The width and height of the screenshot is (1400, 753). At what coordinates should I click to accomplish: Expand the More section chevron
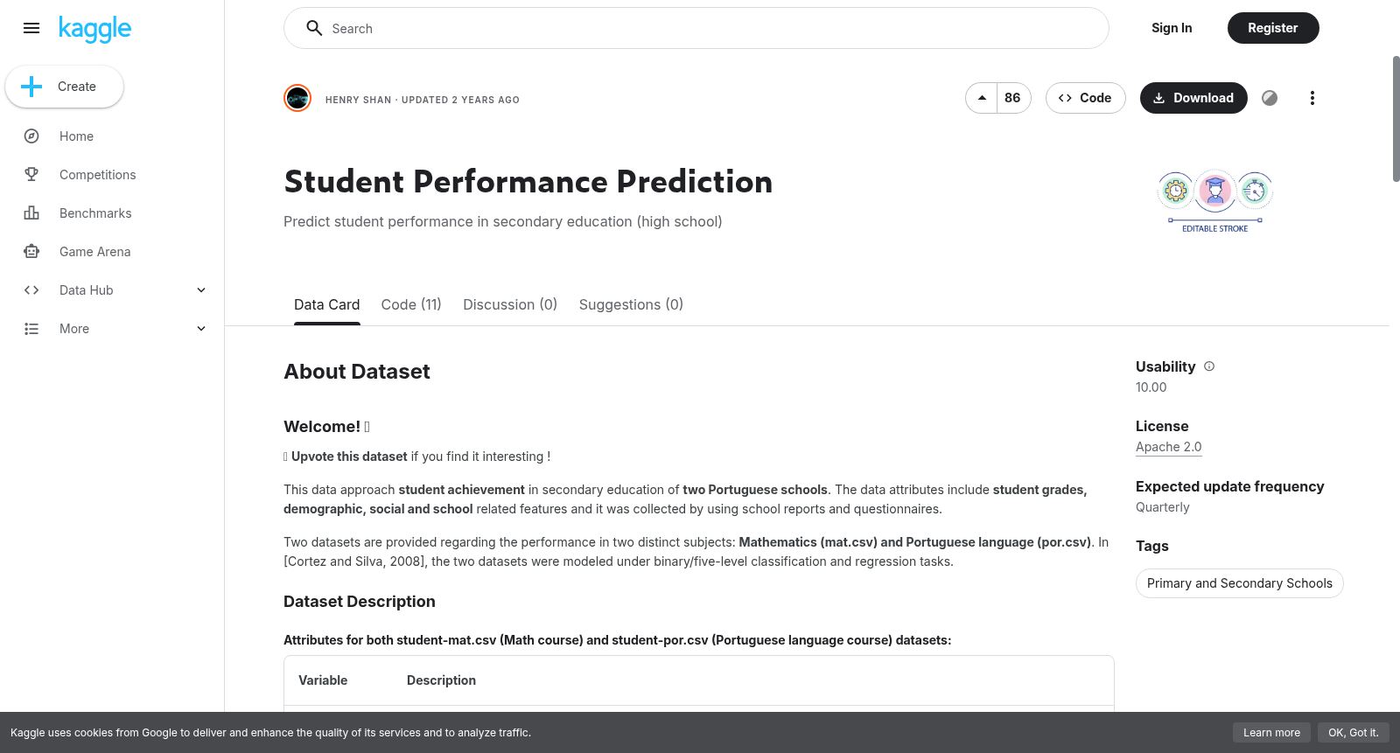201,329
